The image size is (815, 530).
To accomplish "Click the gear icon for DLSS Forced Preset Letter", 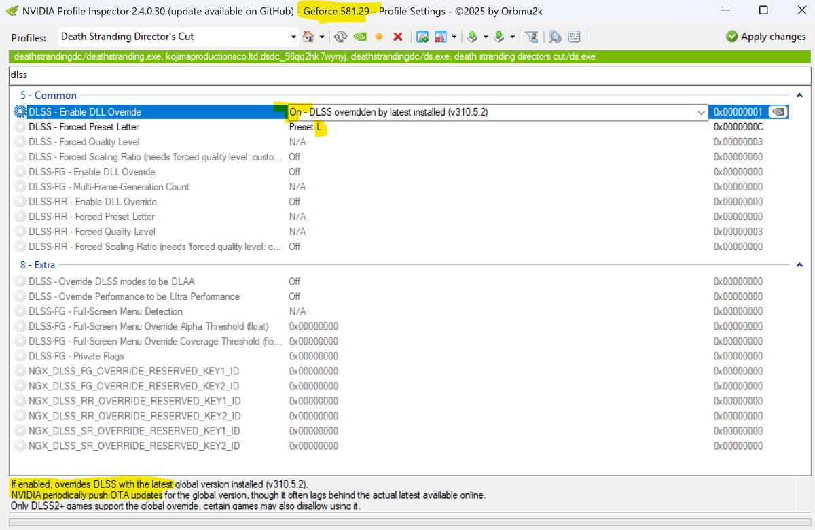I will tap(20, 127).
